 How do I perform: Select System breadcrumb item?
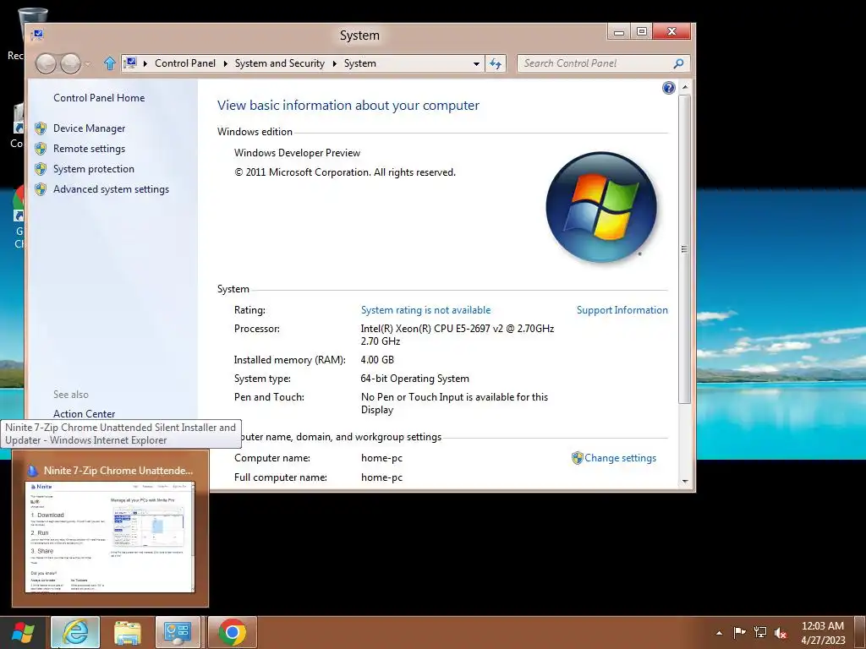[360, 63]
